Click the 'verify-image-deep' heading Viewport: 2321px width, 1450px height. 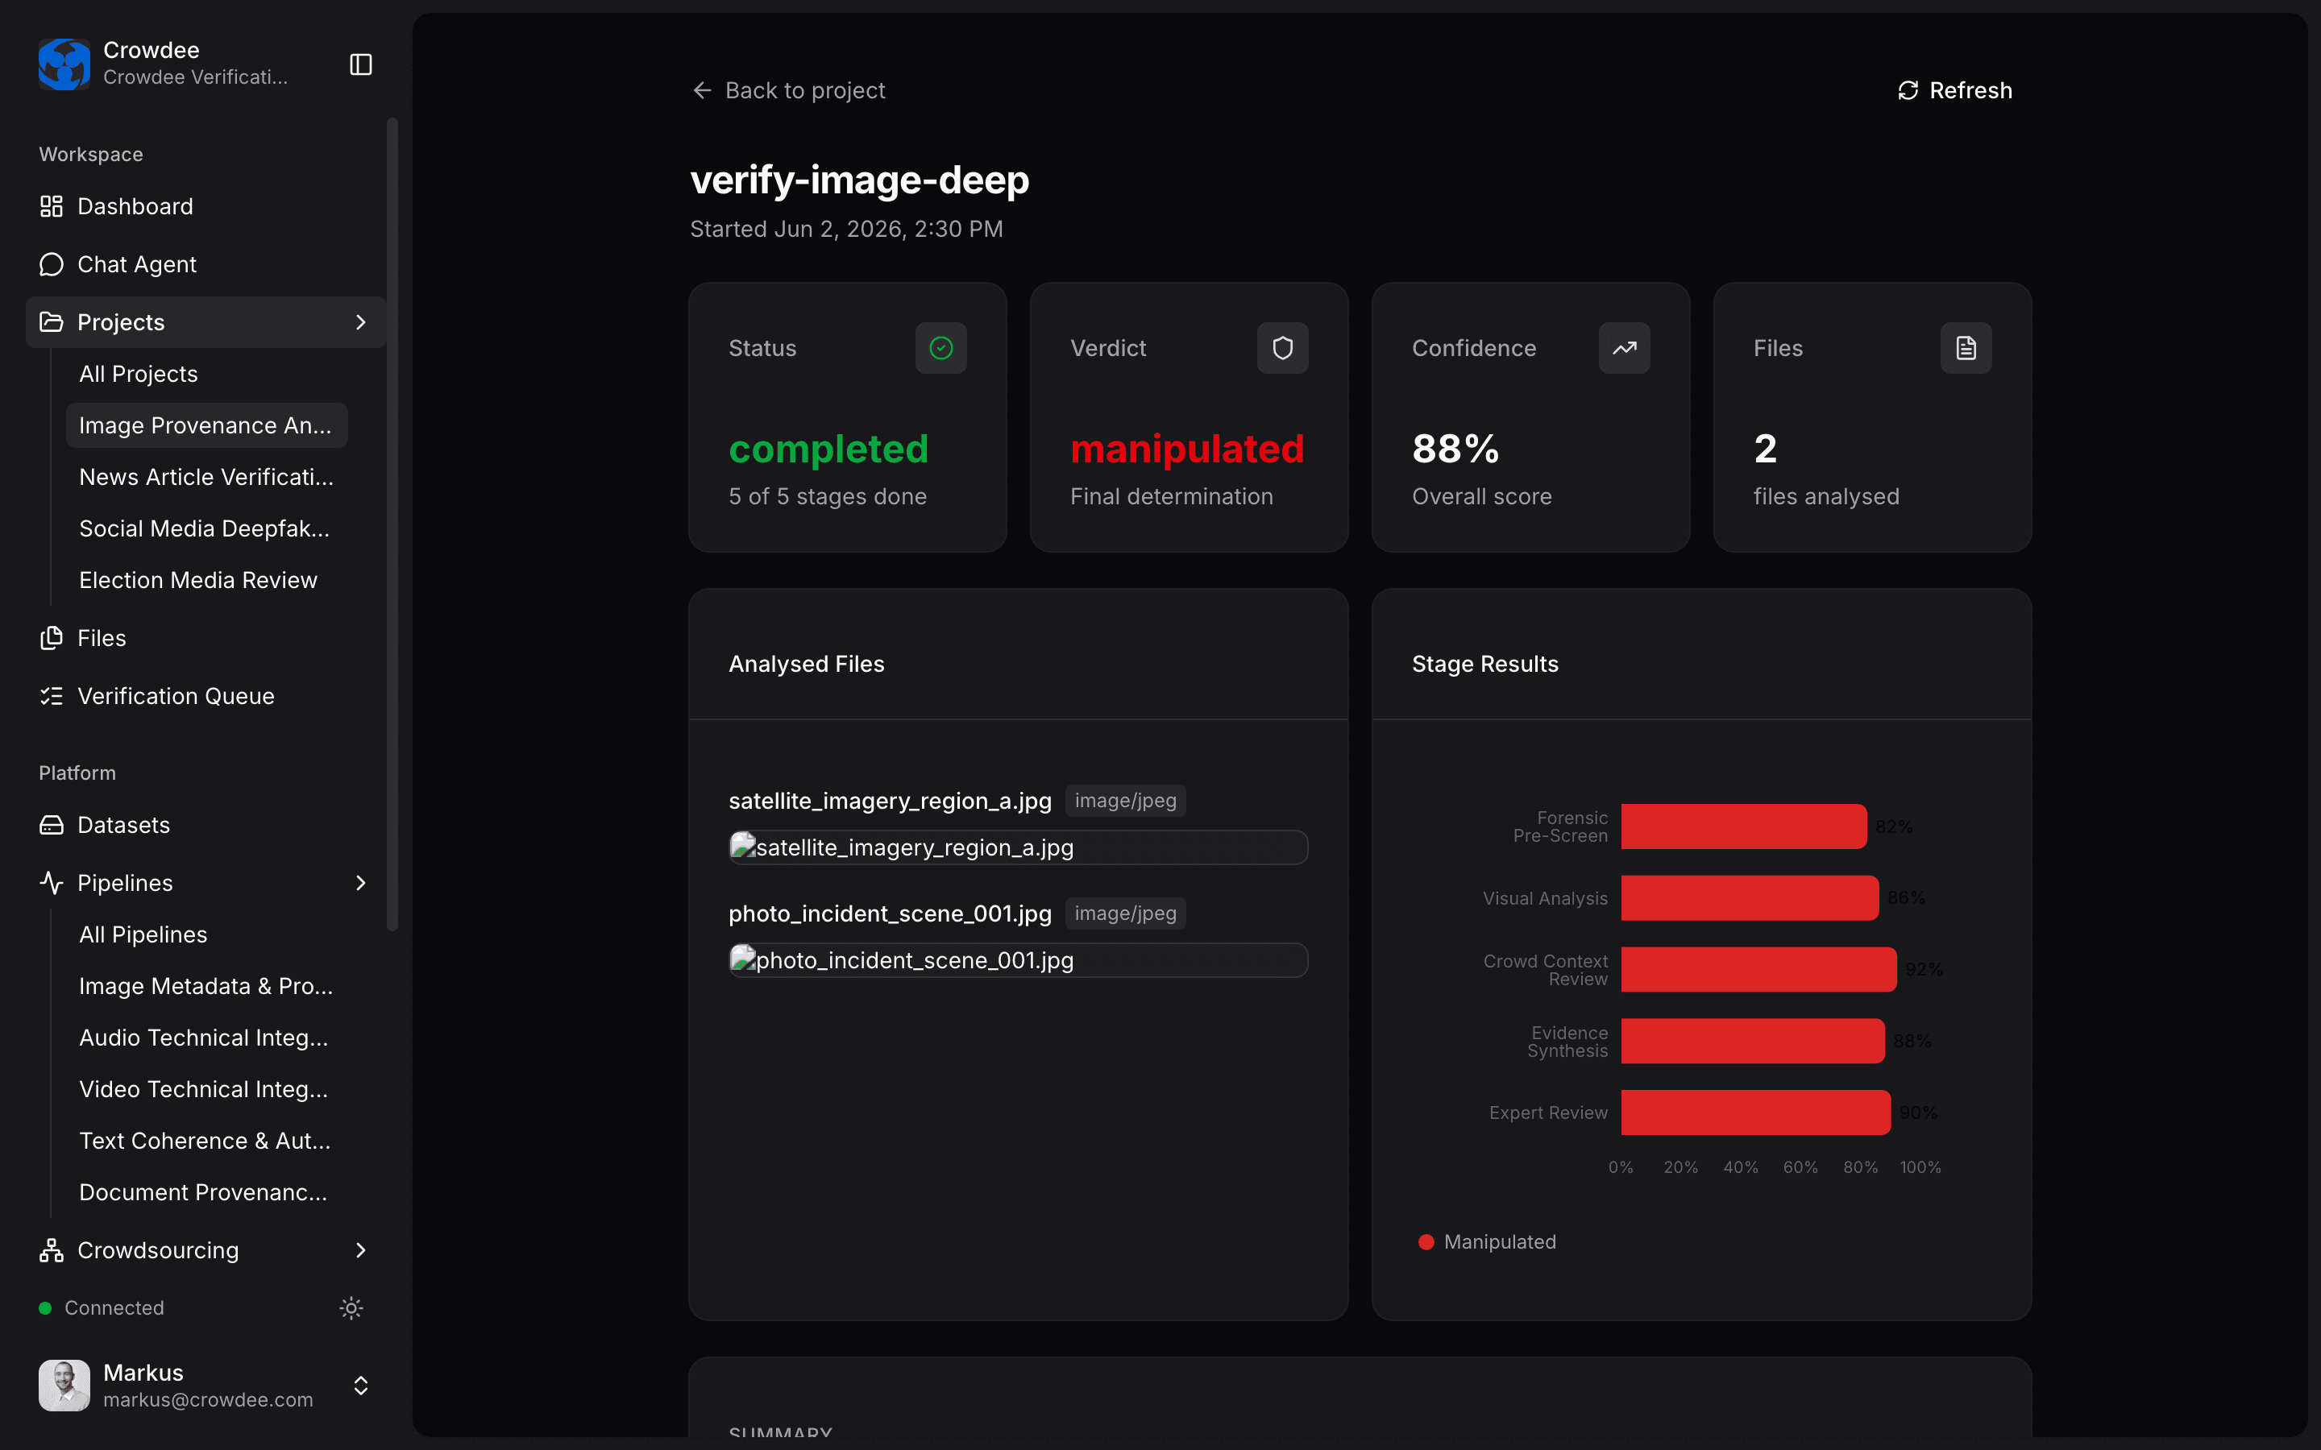[x=859, y=180]
